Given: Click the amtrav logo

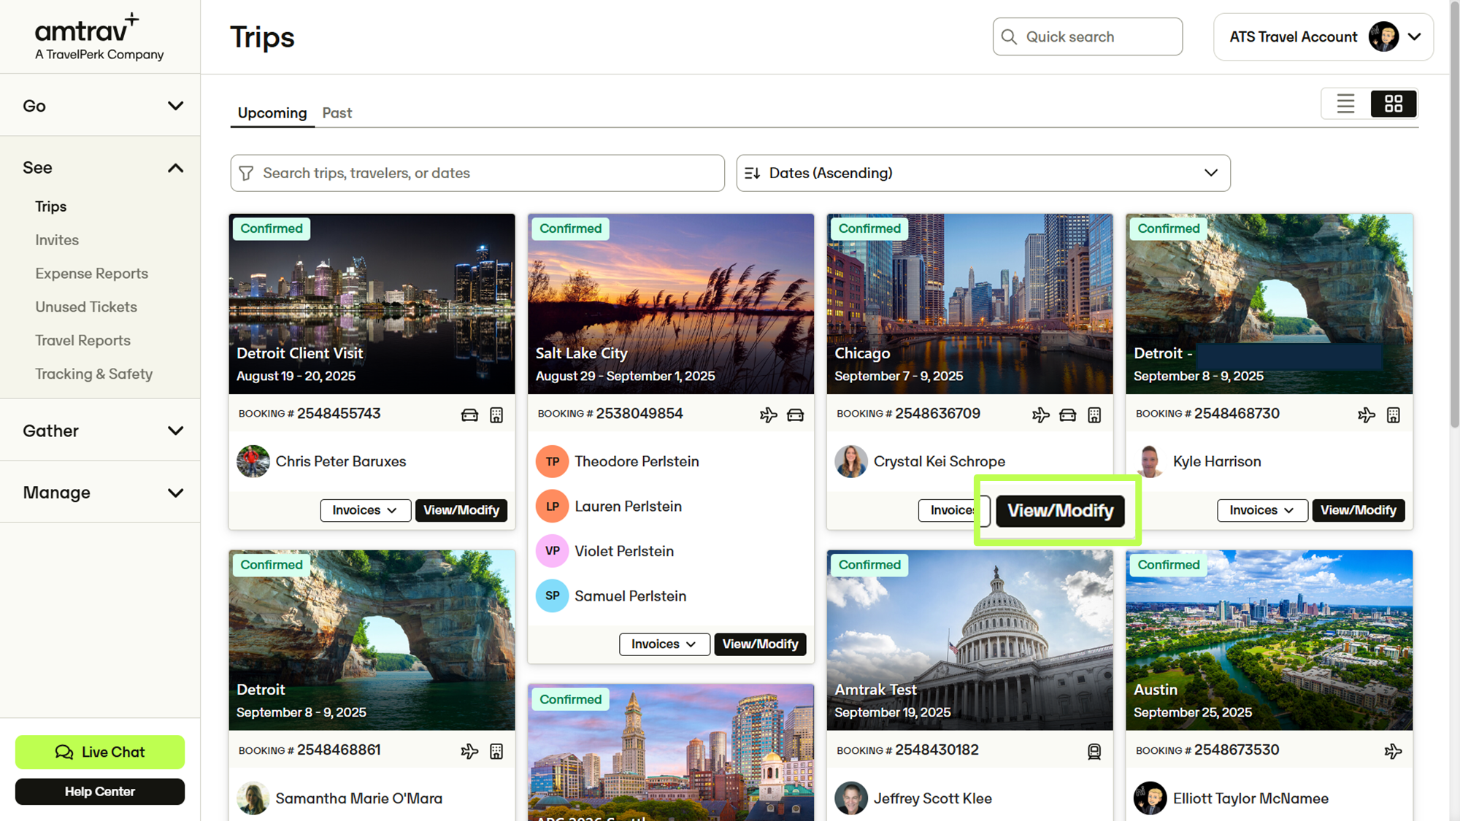Looking at the screenshot, I should (x=99, y=36).
